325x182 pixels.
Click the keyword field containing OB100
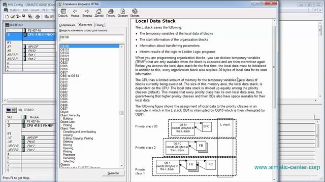pyautogui.click(x=91, y=37)
